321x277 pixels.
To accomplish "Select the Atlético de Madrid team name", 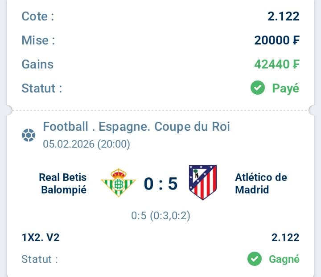I will click(x=261, y=183).
